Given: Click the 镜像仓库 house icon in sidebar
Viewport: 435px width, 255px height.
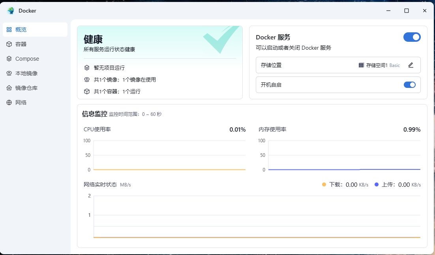Looking at the screenshot, I should [x=9, y=88].
